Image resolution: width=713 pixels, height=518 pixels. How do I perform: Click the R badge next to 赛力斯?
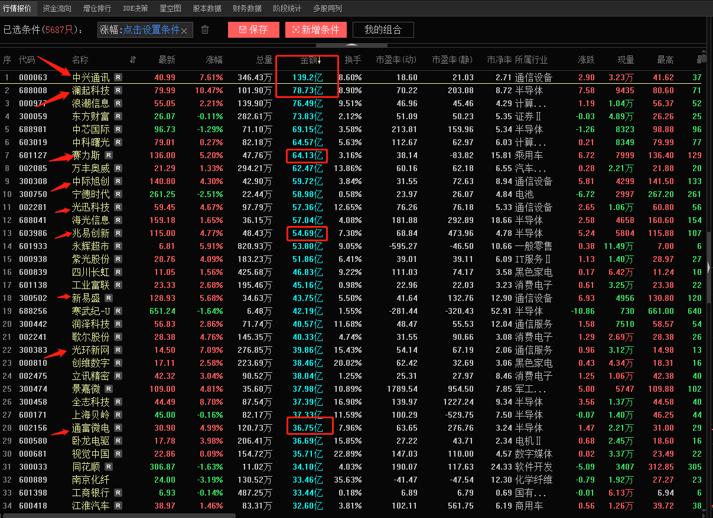109,155
